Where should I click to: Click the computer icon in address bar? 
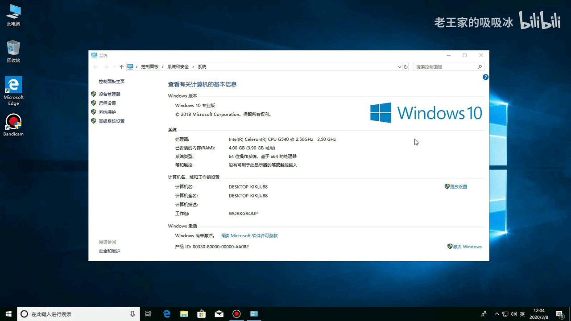[130, 67]
